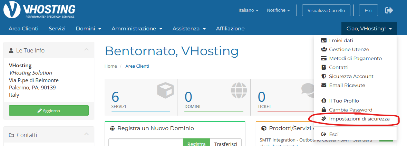
Task: Click the globe icon on Domini tile
Action: click(239, 90)
